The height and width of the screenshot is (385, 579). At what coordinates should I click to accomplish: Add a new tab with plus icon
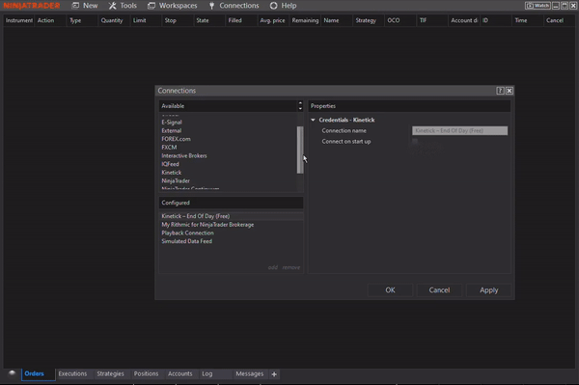[x=274, y=374]
